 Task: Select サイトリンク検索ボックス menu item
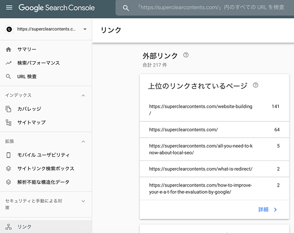pyautogui.click(x=46, y=169)
